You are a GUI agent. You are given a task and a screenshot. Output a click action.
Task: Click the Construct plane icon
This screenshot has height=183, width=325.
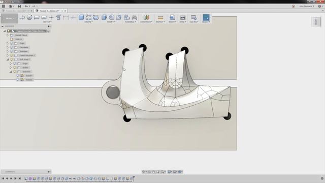(x=146, y=17)
